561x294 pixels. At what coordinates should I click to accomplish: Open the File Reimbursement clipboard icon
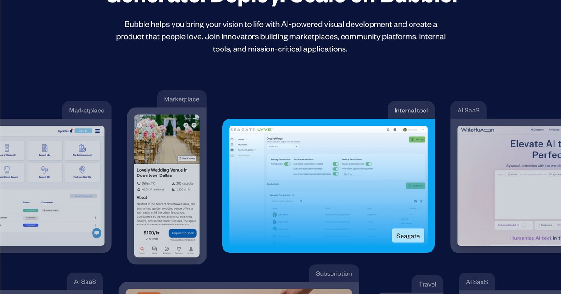click(82, 148)
